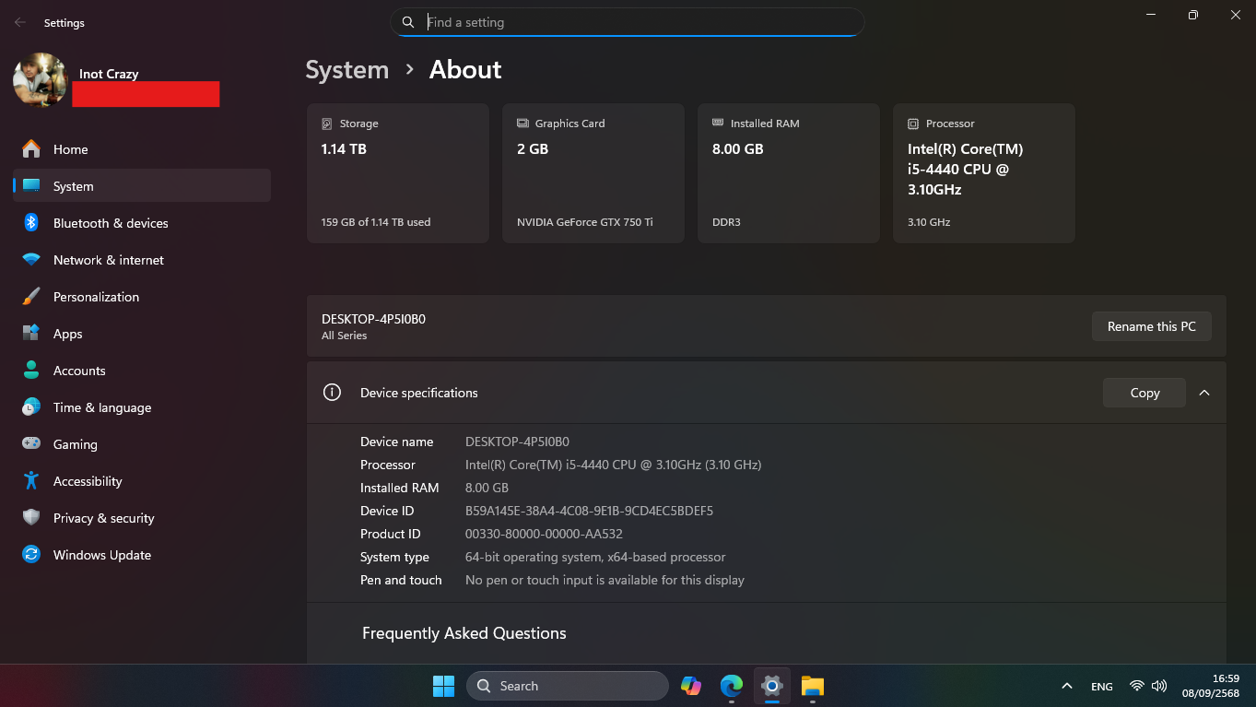Collapse the Device specifications section
Image resolution: width=1256 pixels, height=707 pixels.
1203,393
